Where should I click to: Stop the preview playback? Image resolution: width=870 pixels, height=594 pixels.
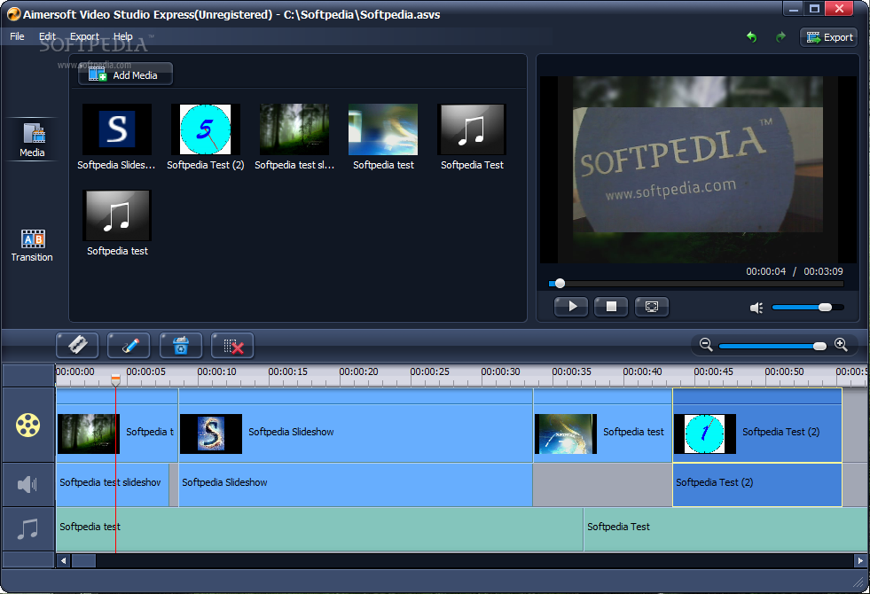611,306
